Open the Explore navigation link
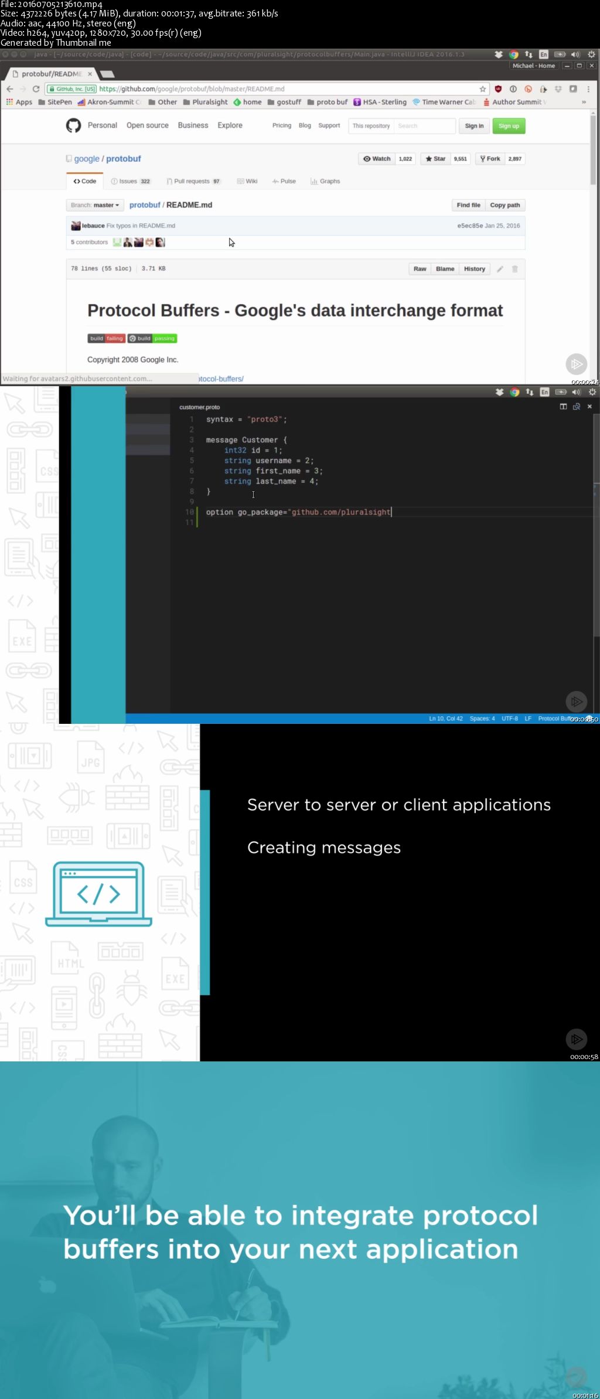This screenshot has width=600, height=1399. pos(230,125)
